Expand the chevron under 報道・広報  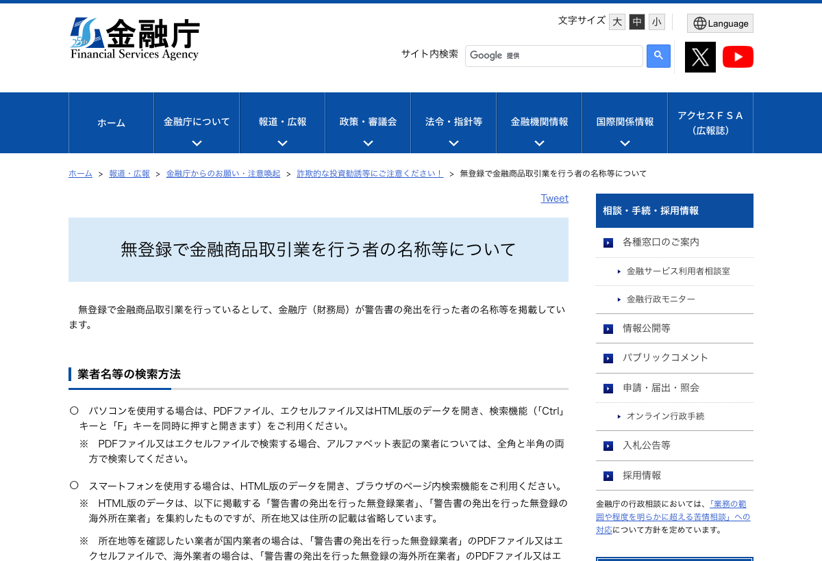(282, 144)
